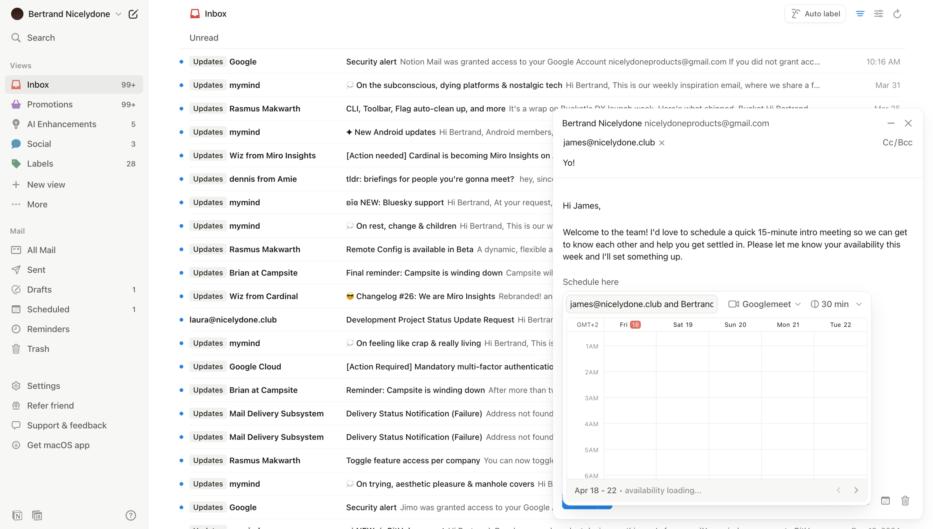
Task: Open dennis from Amie email
Action: (365, 179)
